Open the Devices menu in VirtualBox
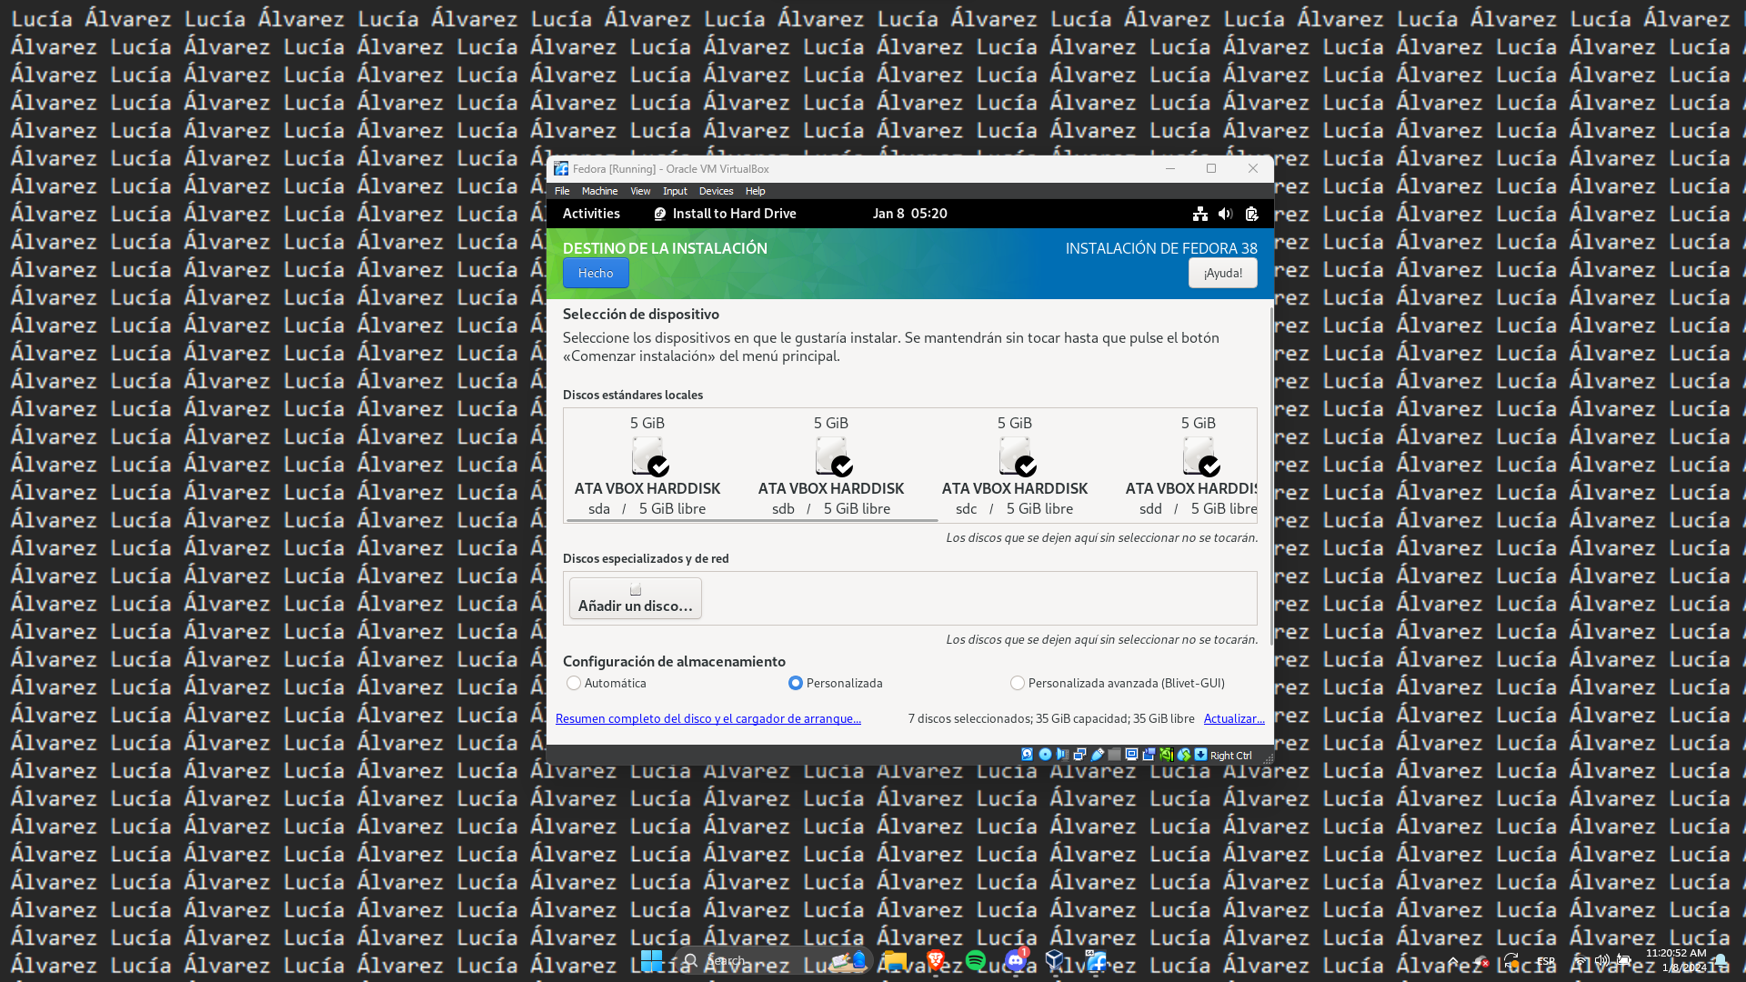 coord(716,191)
